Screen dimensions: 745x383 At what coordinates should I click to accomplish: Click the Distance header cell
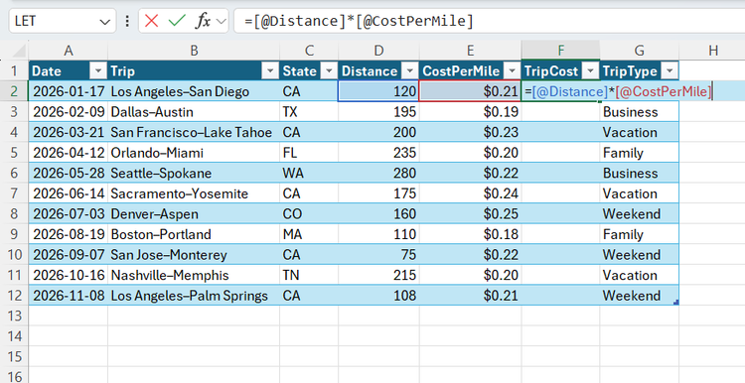tap(378, 71)
